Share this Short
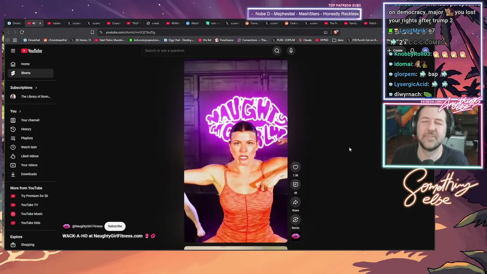487x274 pixels. 296,202
